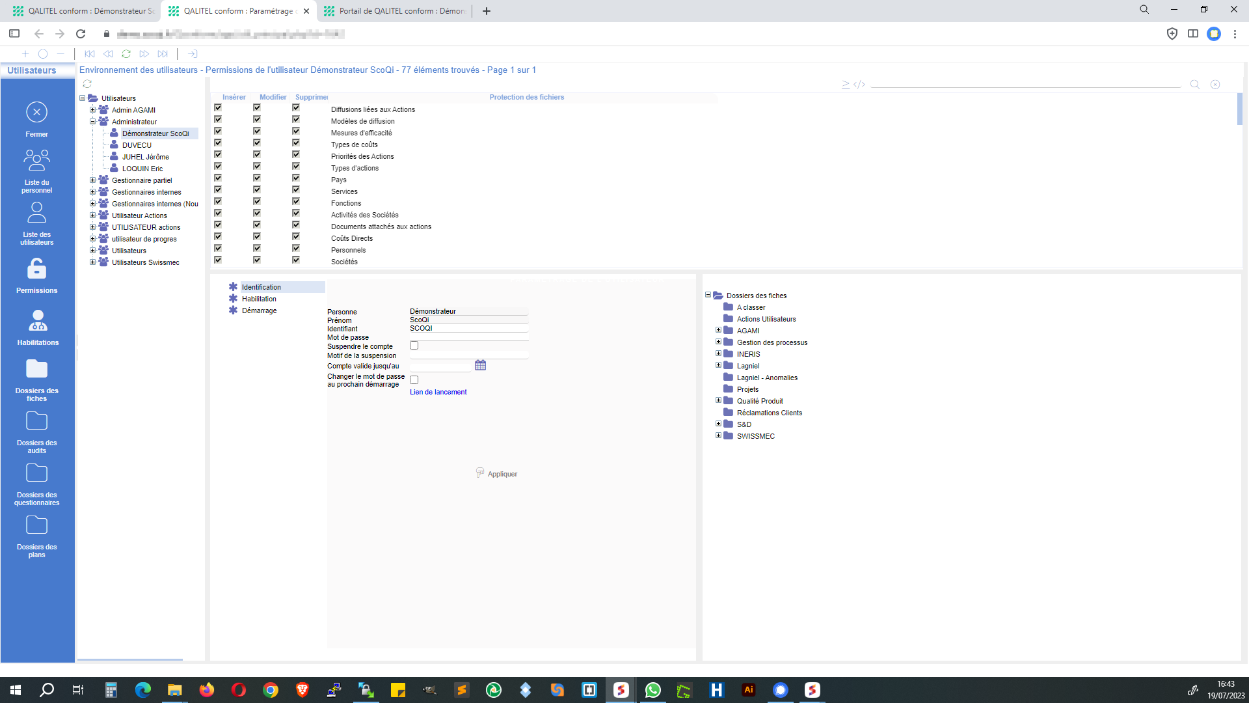Check Suspendre le compte
1249x703 pixels.
(414, 346)
